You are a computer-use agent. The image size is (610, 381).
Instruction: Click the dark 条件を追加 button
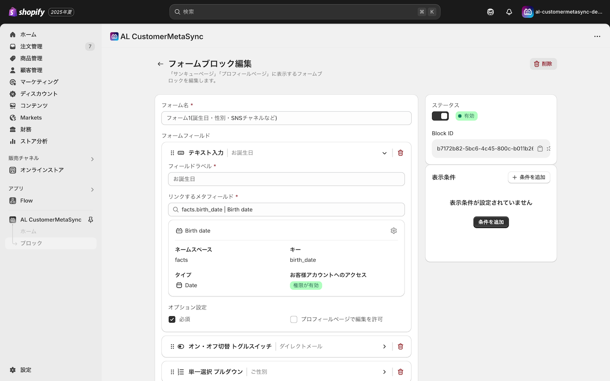pos(491,222)
